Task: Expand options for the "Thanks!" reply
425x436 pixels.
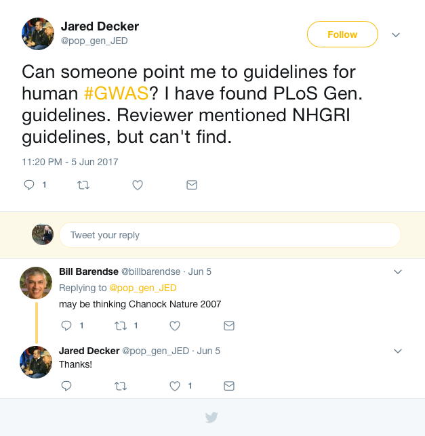Action: click(398, 351)
